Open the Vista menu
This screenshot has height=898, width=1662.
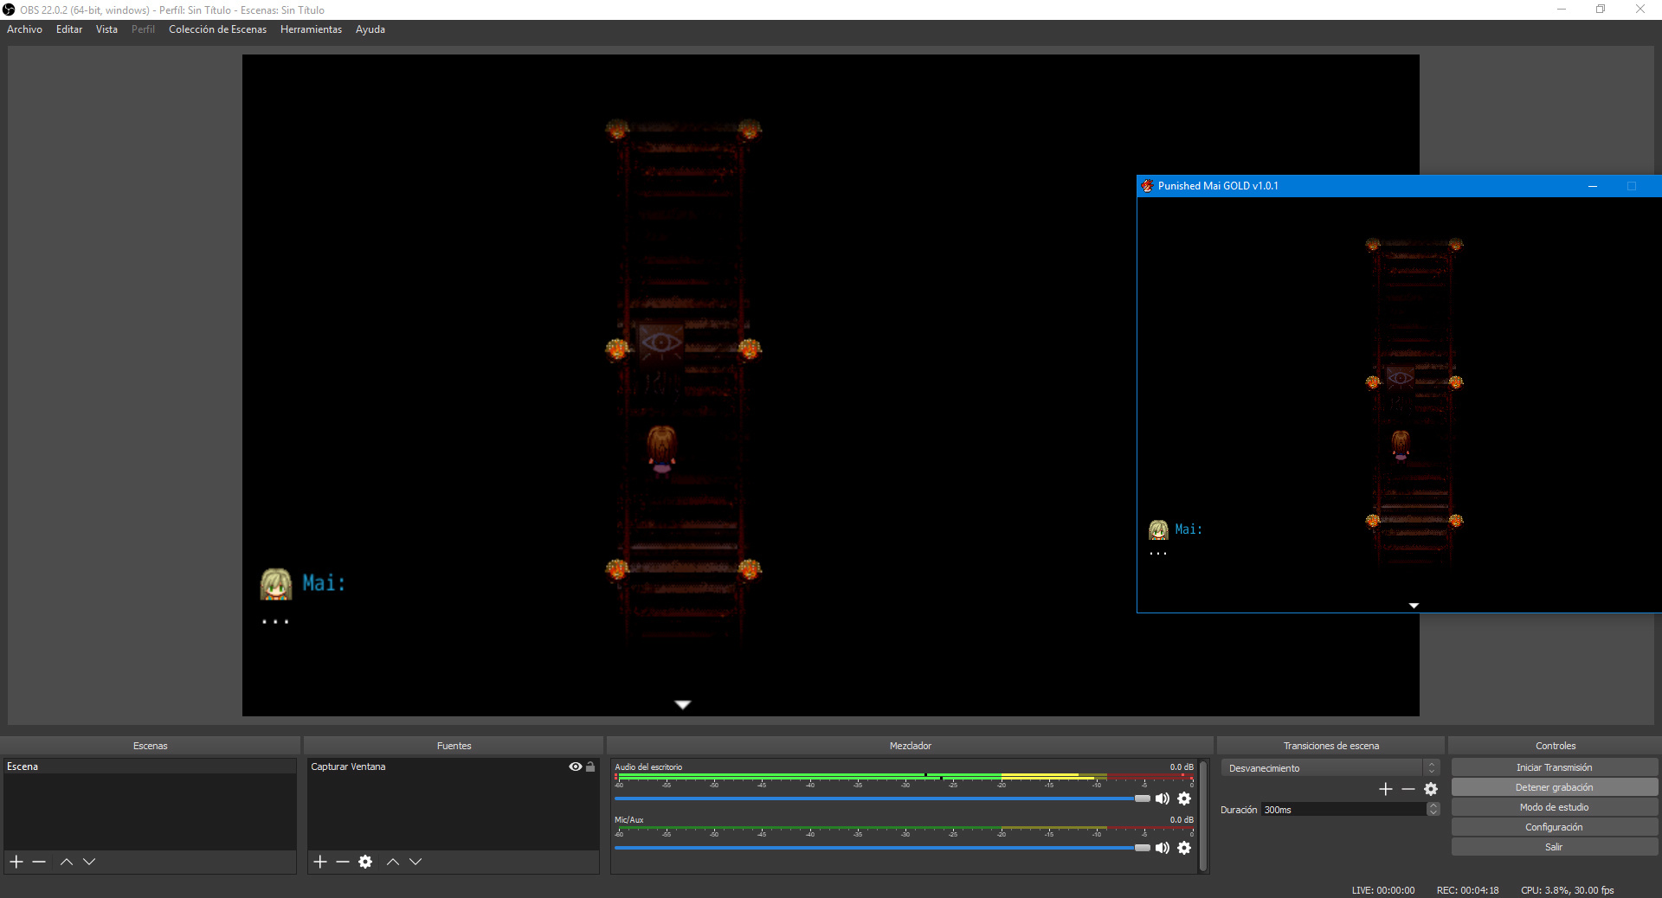(x=106, y=29)
